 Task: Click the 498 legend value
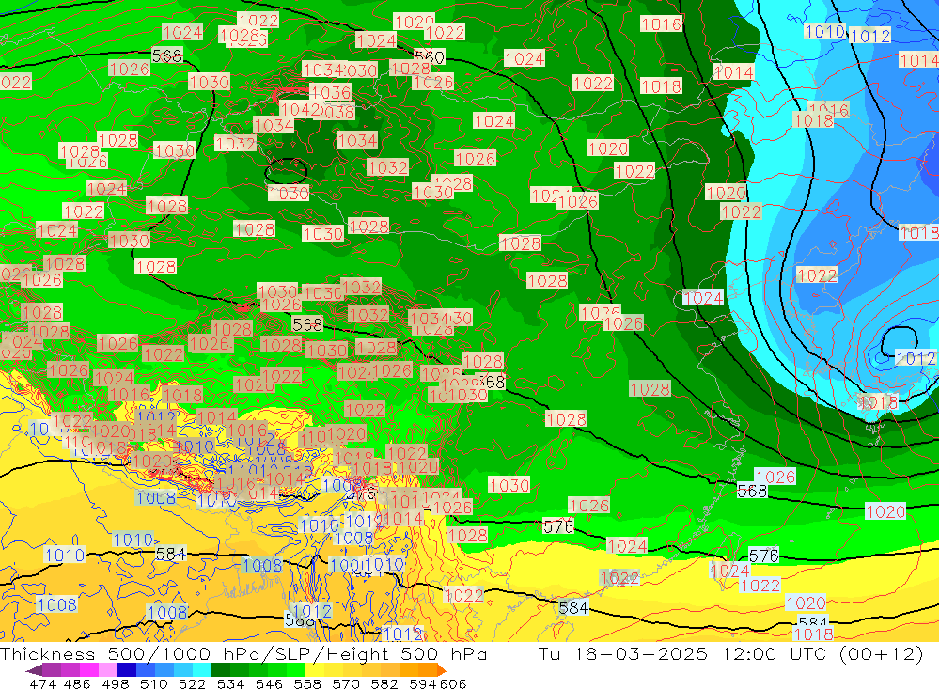(x=115, y=683)
